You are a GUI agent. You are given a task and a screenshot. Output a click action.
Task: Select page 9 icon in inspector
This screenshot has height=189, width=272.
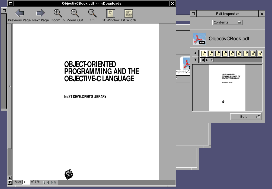(260, 54)
